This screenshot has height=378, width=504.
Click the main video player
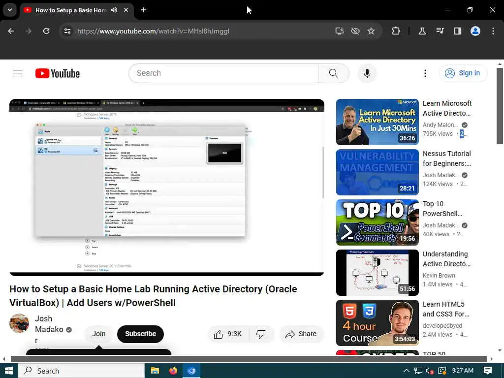[x=167, y=188]
